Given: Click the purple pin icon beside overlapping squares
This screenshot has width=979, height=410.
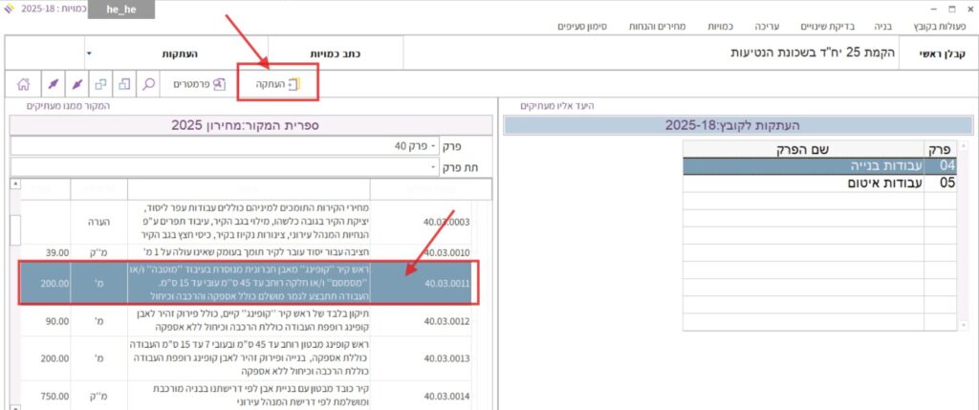Looking at the screenshot, I should point(76,84).
